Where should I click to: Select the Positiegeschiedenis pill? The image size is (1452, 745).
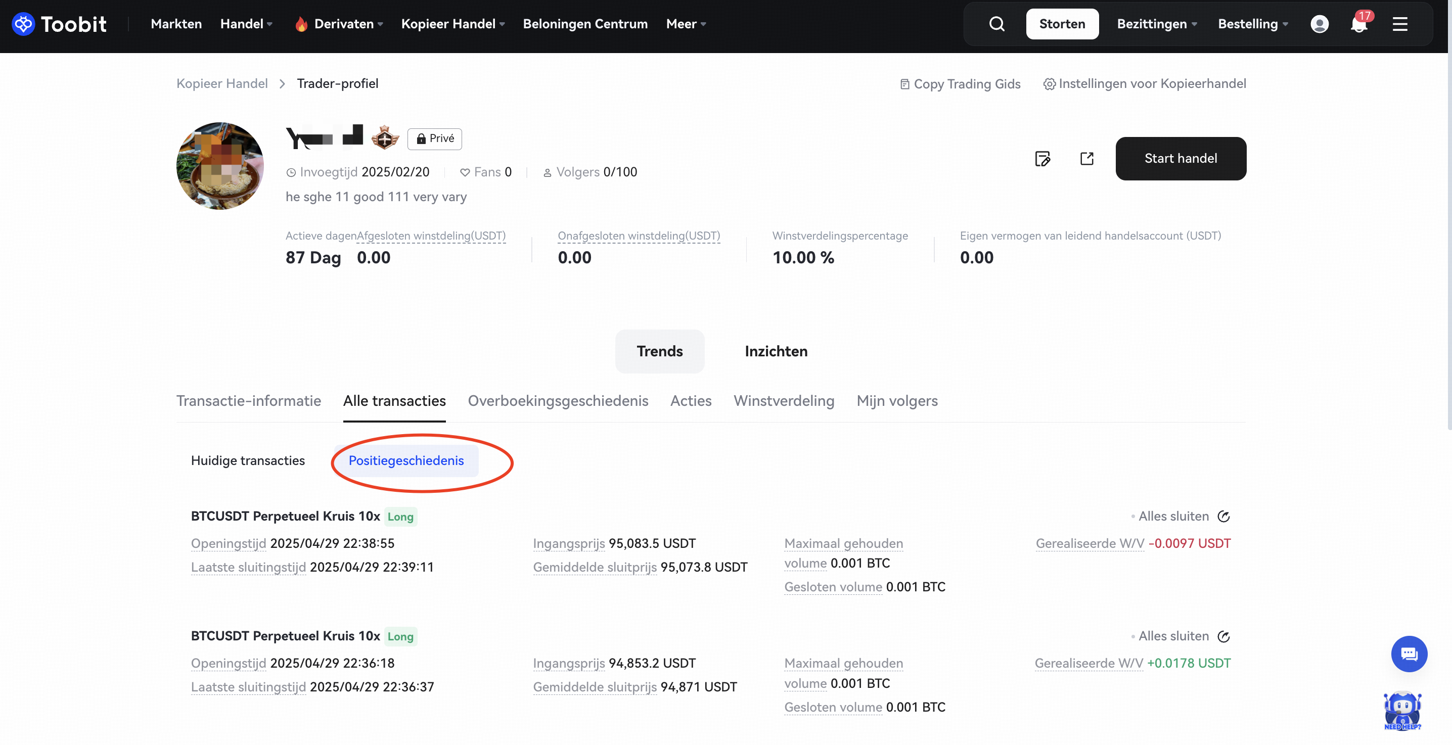tap(406, 460)
